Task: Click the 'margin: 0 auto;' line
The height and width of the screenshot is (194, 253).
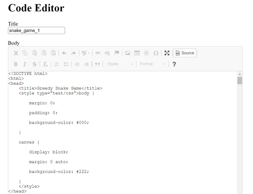Action: coord(49,162)
